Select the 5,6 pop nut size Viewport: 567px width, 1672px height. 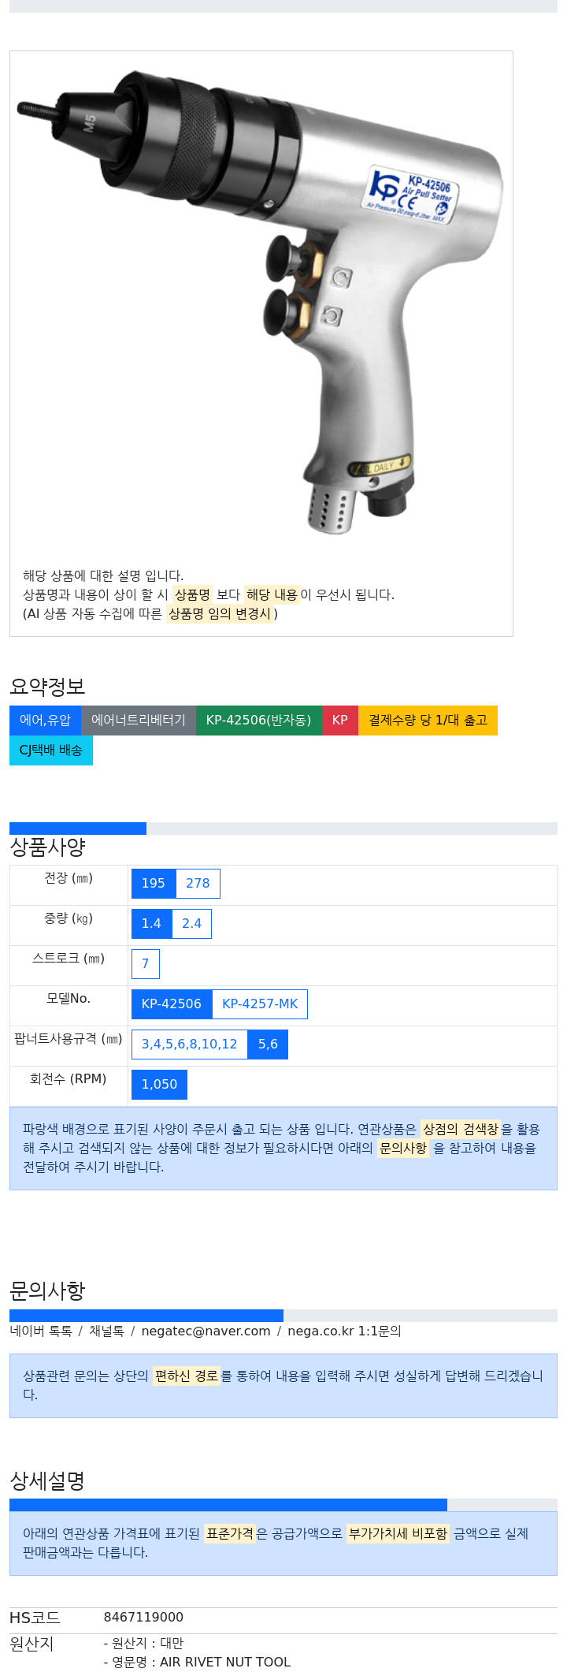[268, 1045]
